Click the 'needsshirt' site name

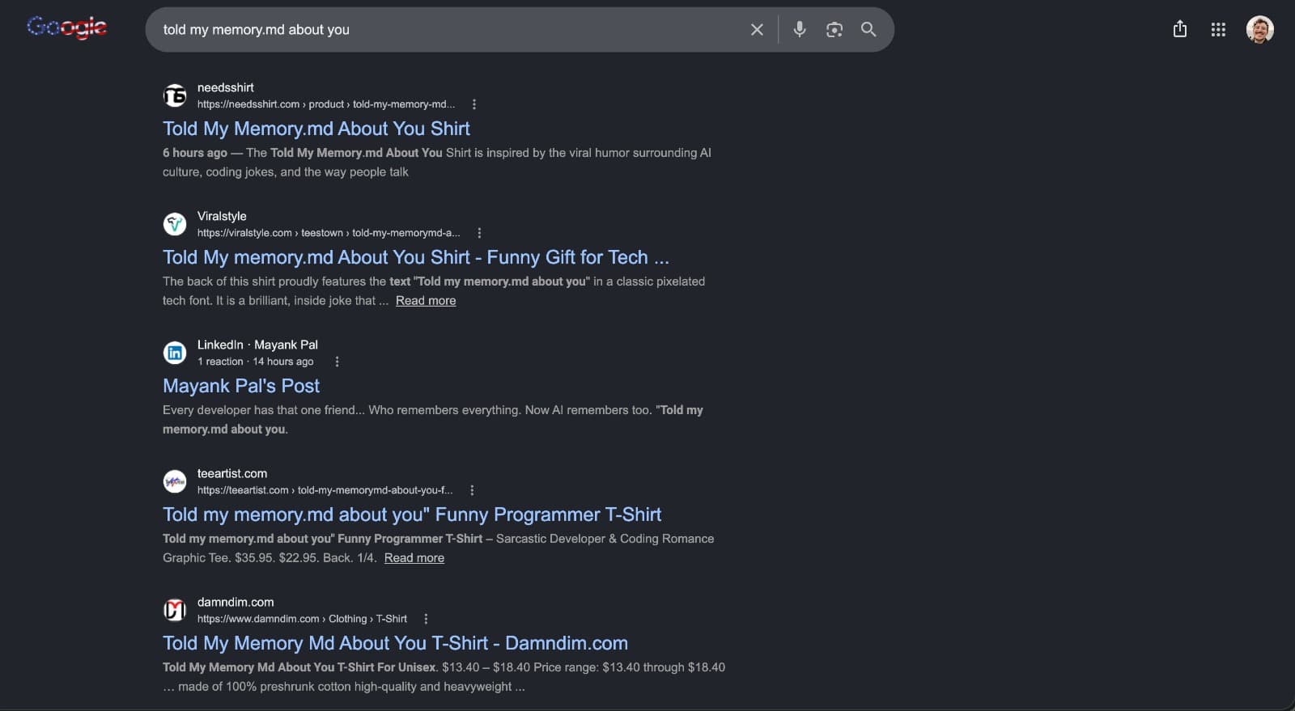click(x=226, y=87)
